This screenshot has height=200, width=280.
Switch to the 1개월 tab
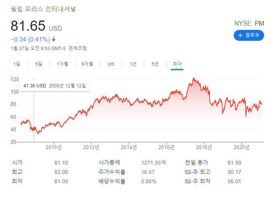click(62, 64)
